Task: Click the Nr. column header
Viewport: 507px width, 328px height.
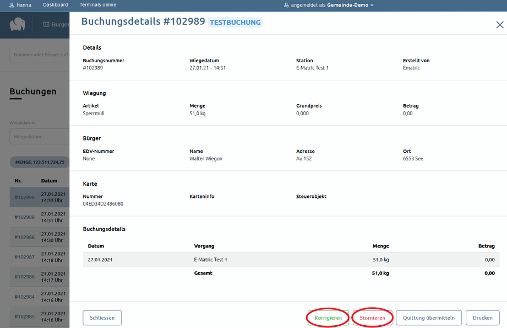Action: (x=18, y=181)
